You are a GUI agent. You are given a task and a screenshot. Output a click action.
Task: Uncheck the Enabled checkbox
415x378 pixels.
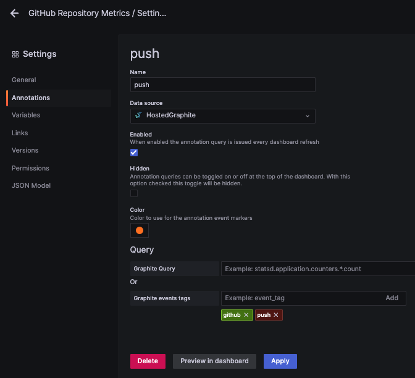134,153
